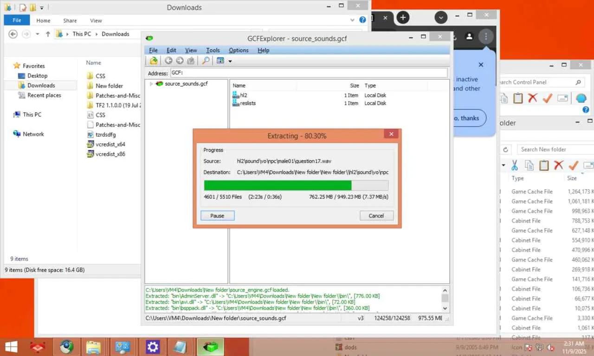Click the Open file icon in GCFExplorer toolbar
The width and height of the screenshot is (594, 356).
click(x=154, y=61)
